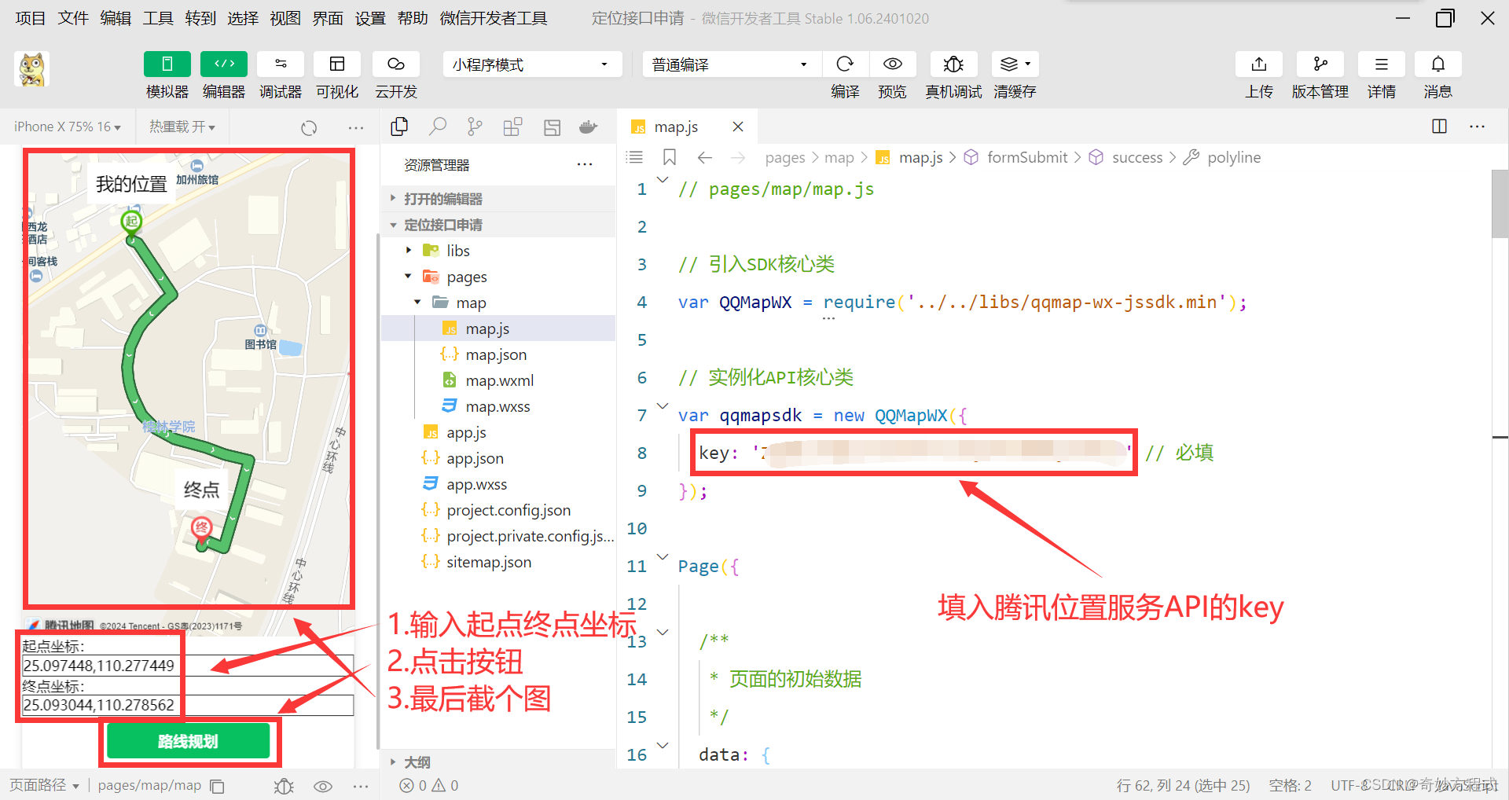Open simulator more options ellipsis
The image size is (1509, 800).
tap(356, 127)
